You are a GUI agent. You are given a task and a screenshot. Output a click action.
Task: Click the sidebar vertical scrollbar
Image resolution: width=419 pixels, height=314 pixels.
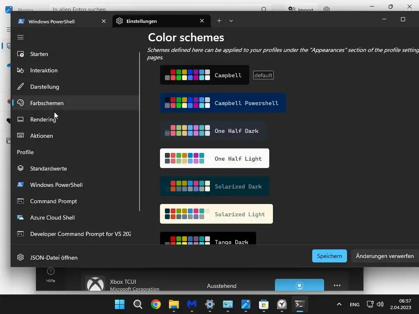tap(140, 131)
